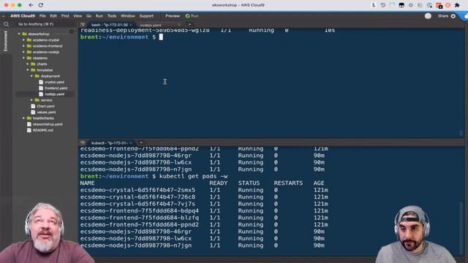Click the Share button

pos(443,16)
